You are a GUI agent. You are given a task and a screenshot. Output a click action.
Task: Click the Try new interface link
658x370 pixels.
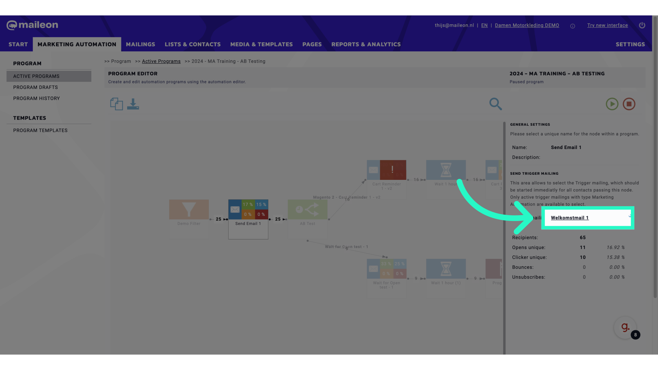607,26
